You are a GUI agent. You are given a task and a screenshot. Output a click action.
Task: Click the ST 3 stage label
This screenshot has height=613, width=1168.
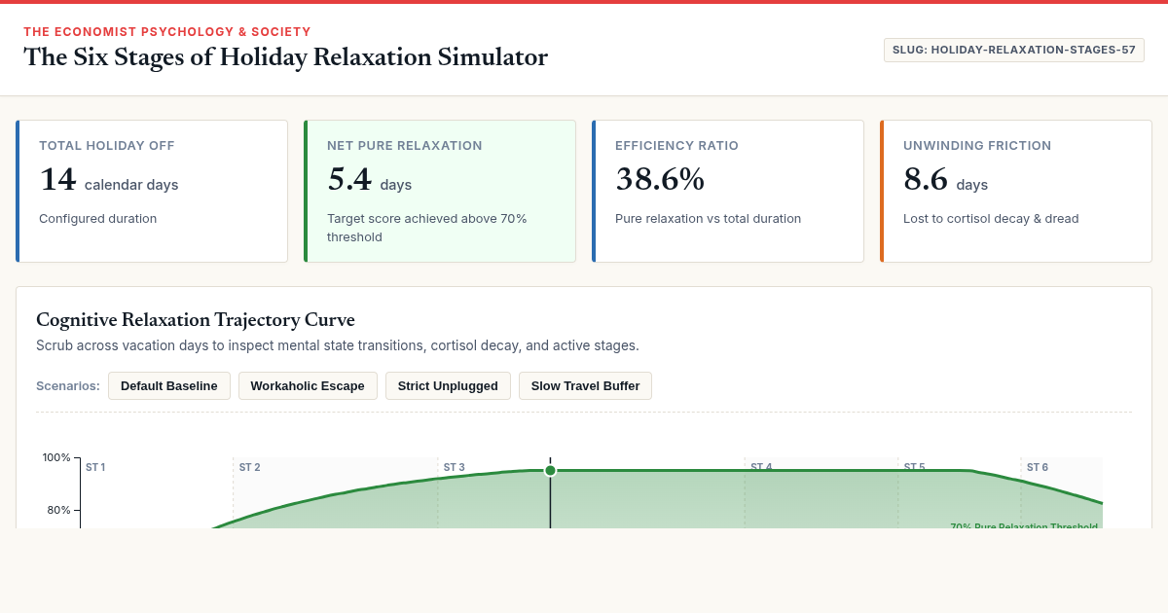tap(454, 467)
